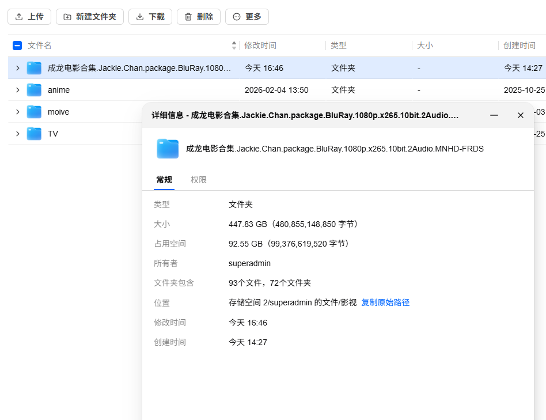
Task: Expand the 成龙电影合集 folder row
Action: click(18, 68)
